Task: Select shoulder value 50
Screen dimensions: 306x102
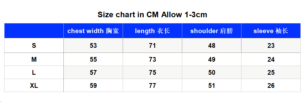Action: (x=212, y=73)
